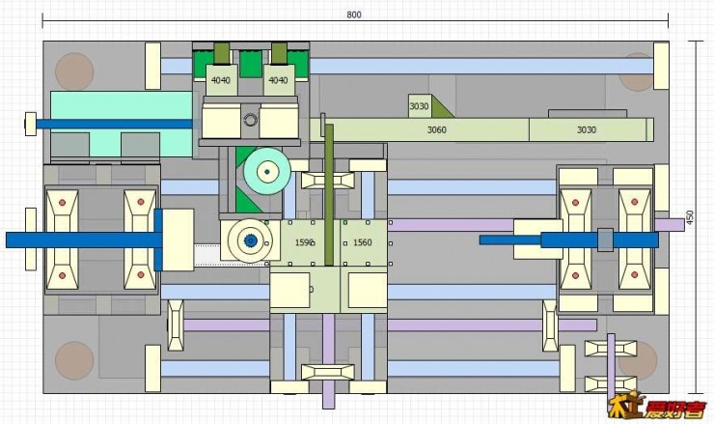Click the 3060 profile label

(437, 130)
